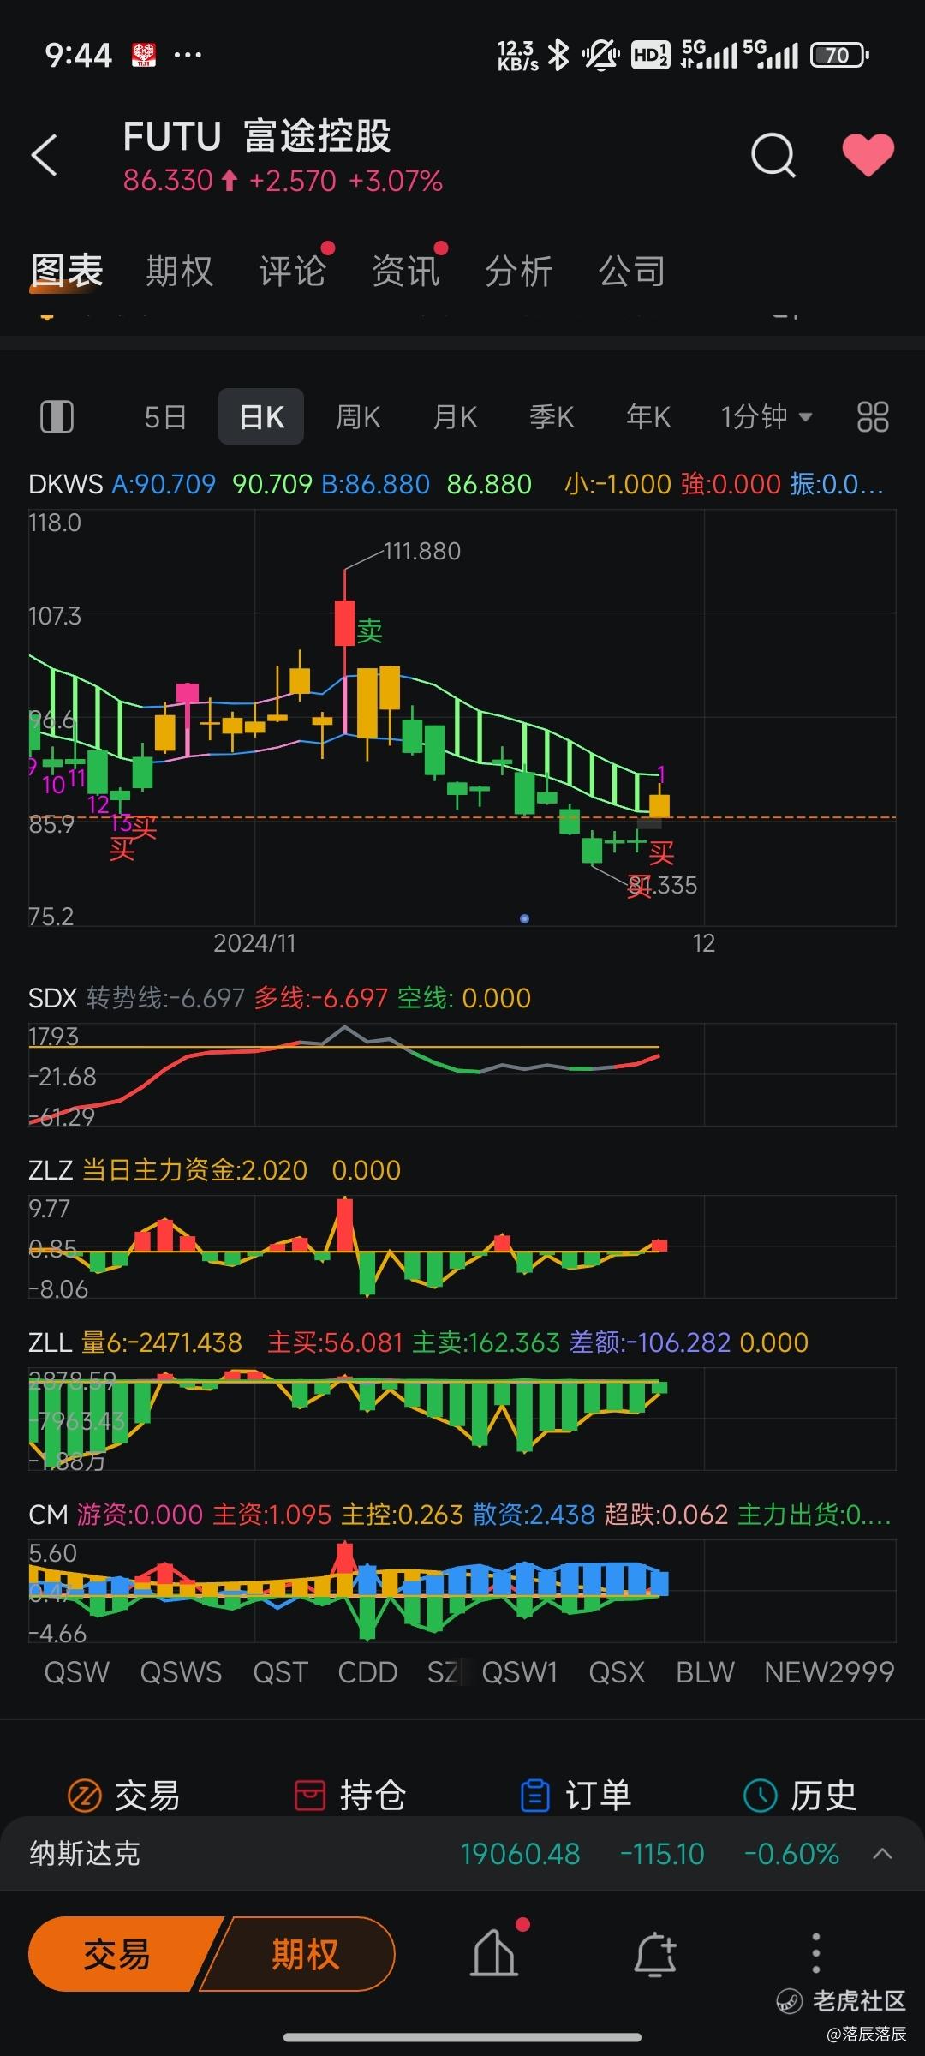This screenshot has width=925, height=2056.
Task: Open the 评论 tab
Action: coord(292,271)
